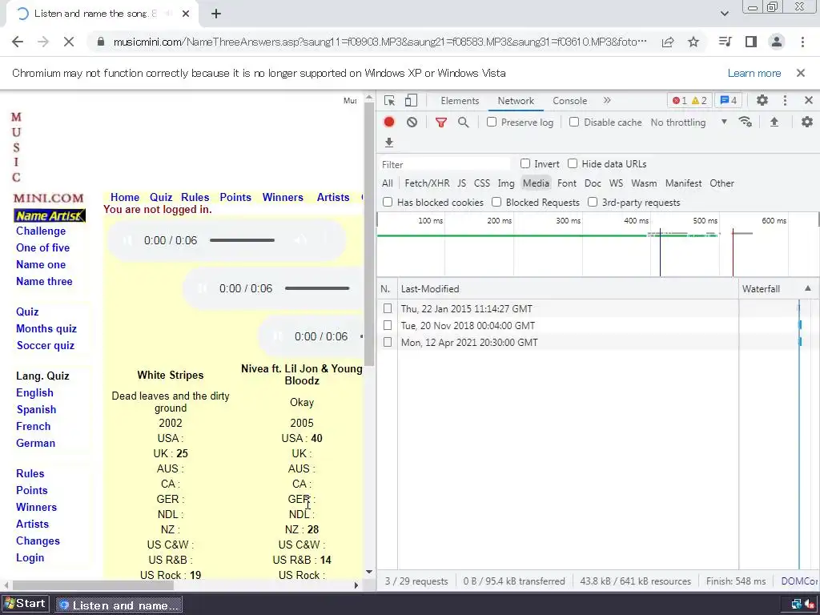Open Network panel settings gear
The height and width of the screenshot is (615, 820).
click(x=807, y=122)
